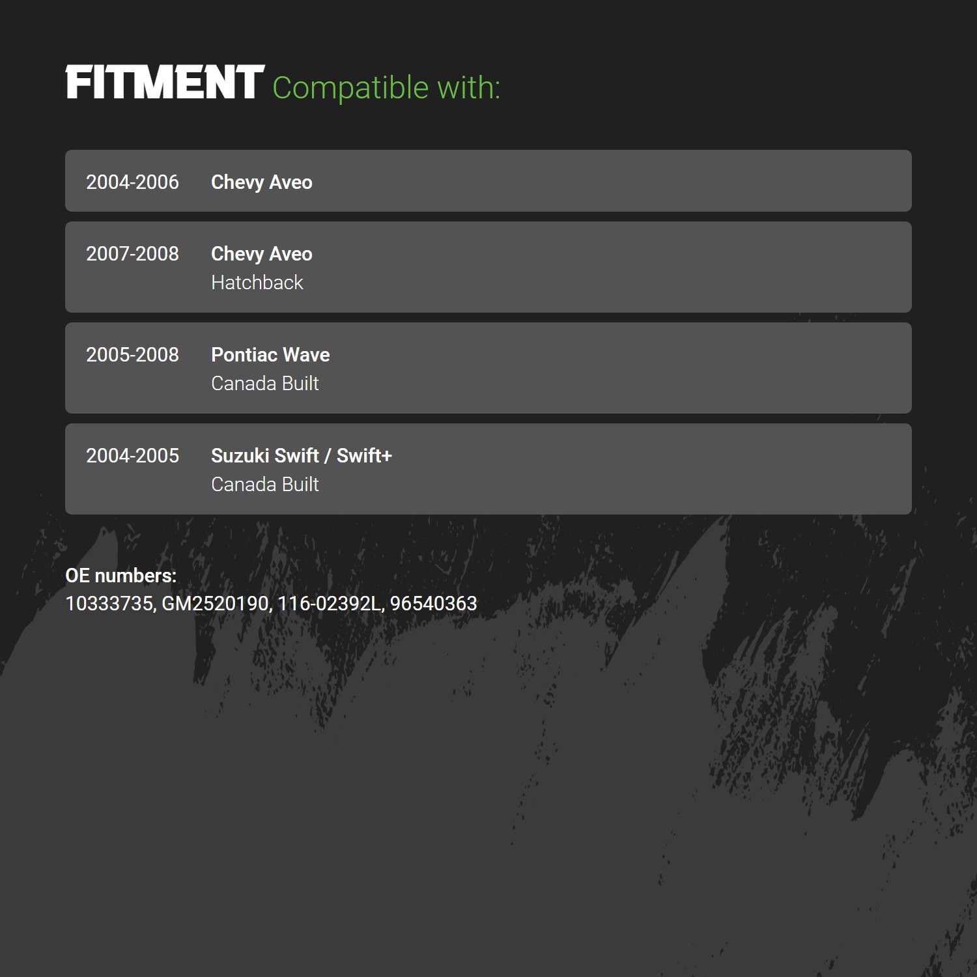
Task: Select the 2004-2006 year range
Action: coord(132,182)
